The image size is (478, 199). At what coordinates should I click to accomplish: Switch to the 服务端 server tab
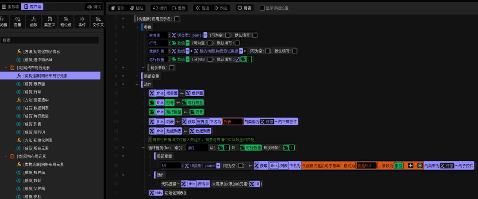(10, 7)
